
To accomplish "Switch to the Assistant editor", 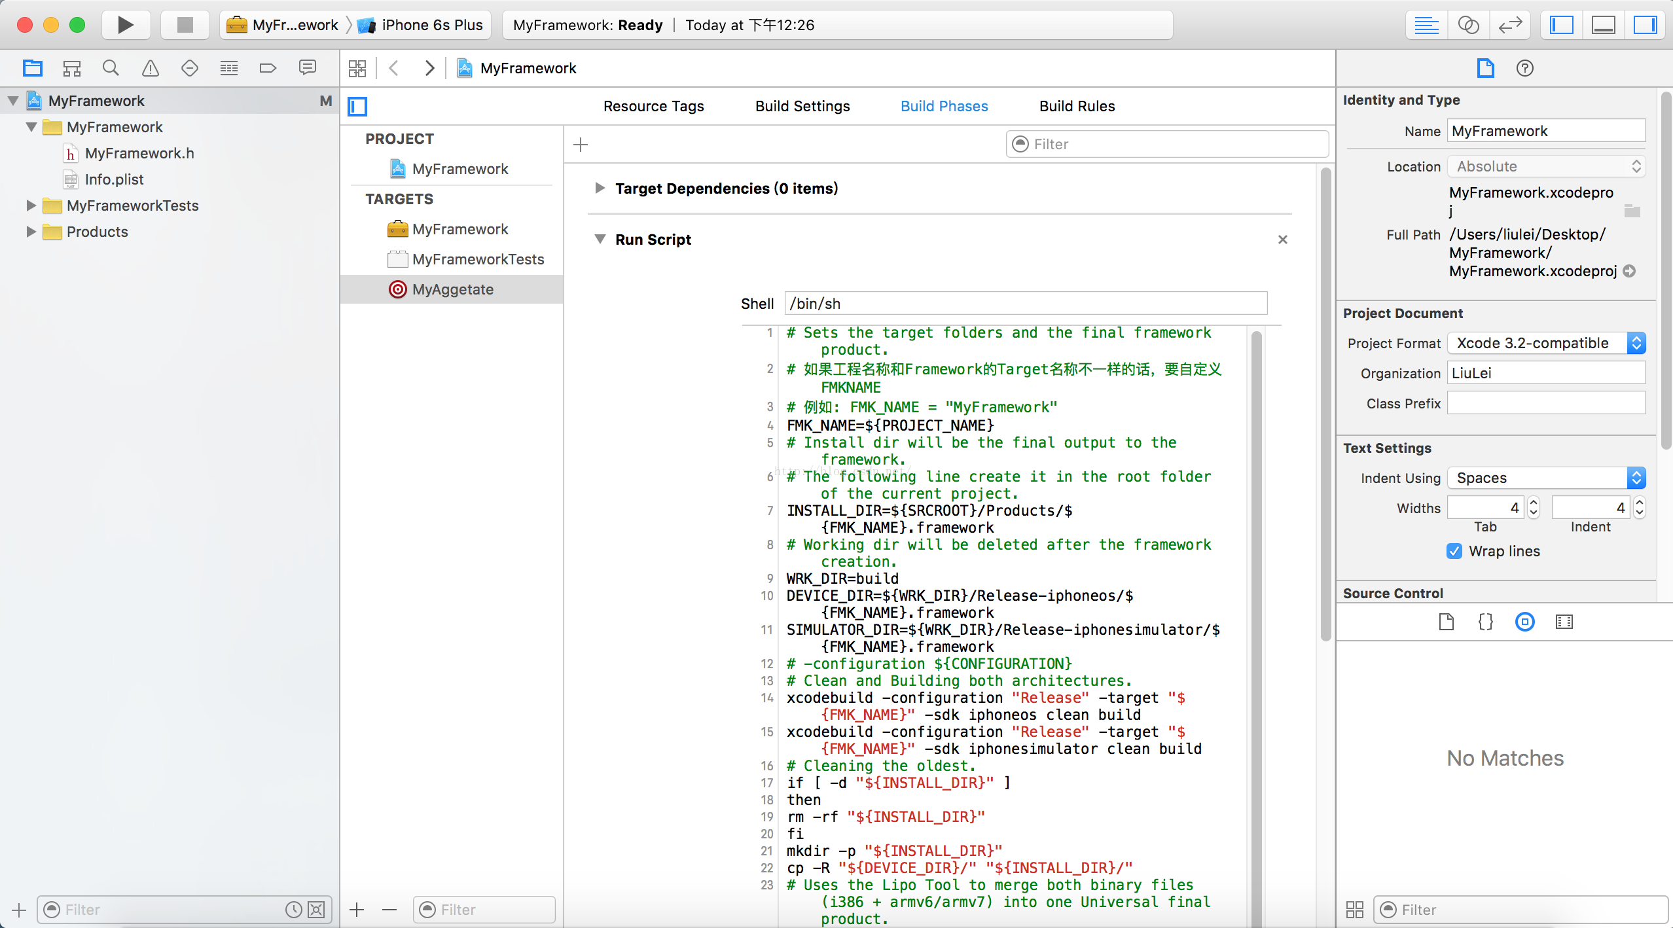I will 1468,25.
